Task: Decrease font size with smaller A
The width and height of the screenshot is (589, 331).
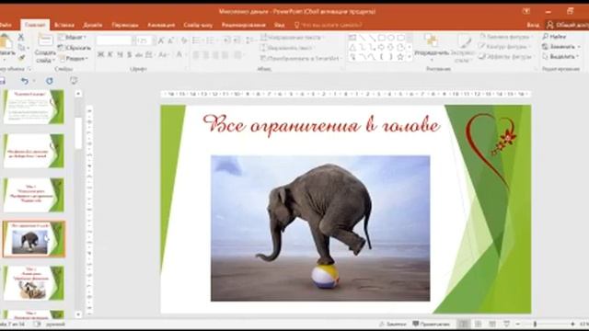Action: click(171, 40)
